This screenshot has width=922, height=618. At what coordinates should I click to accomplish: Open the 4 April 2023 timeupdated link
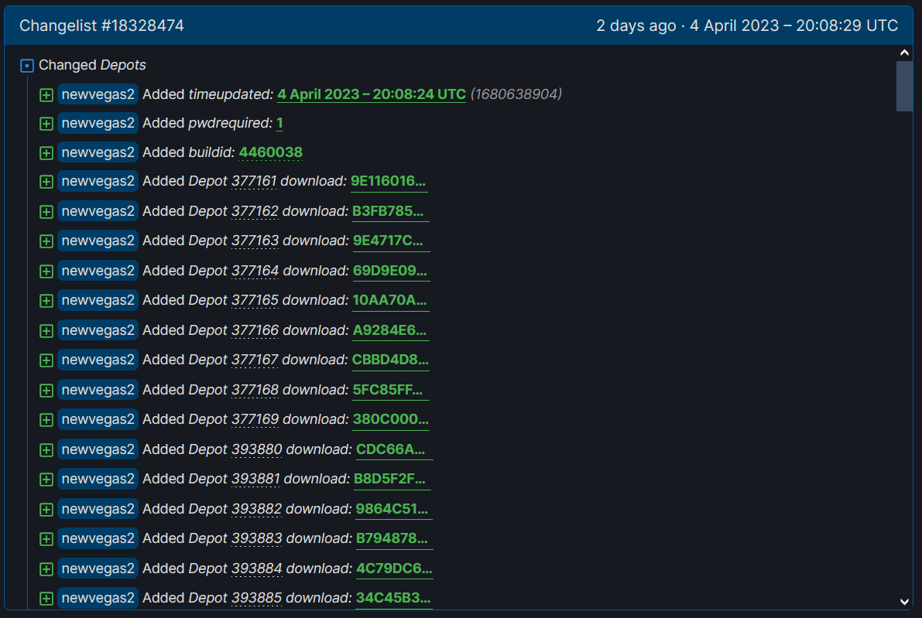[371, 94]
